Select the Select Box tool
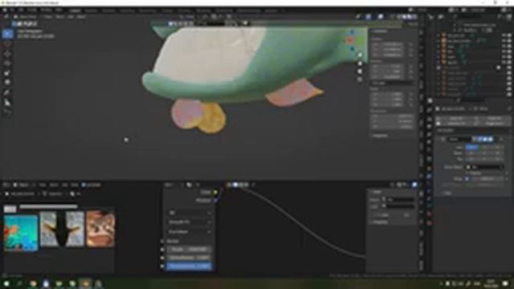The width and height of the screenshot is (514, 289). (x=7, y=34)
